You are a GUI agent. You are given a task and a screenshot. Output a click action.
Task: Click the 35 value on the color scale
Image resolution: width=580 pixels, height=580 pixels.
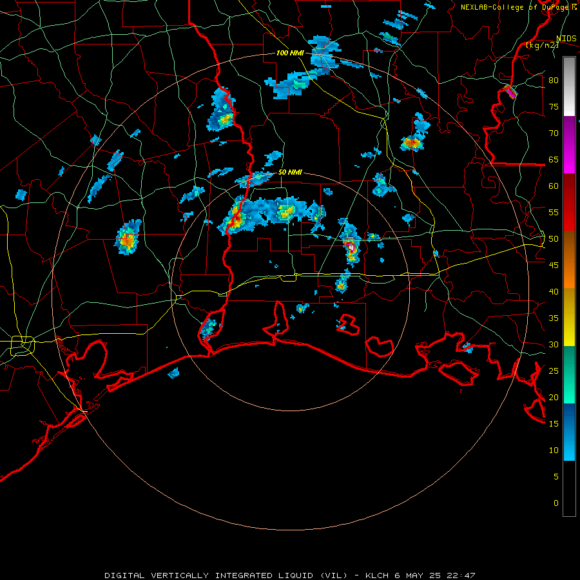click(554, 318)
